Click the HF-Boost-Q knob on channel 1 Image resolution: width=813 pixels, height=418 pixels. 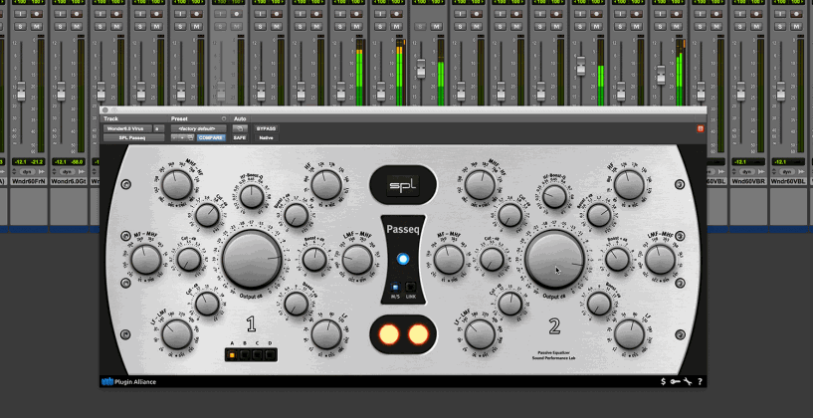(252, 196)
